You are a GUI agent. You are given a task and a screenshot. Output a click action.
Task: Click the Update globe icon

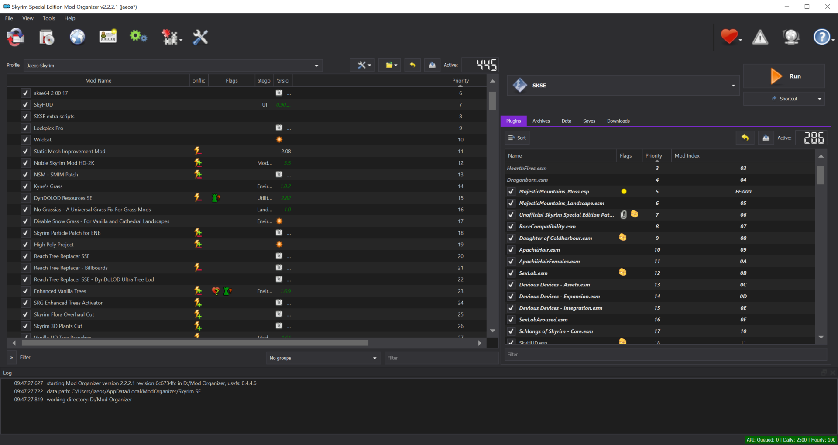click(x=791, y=37)
